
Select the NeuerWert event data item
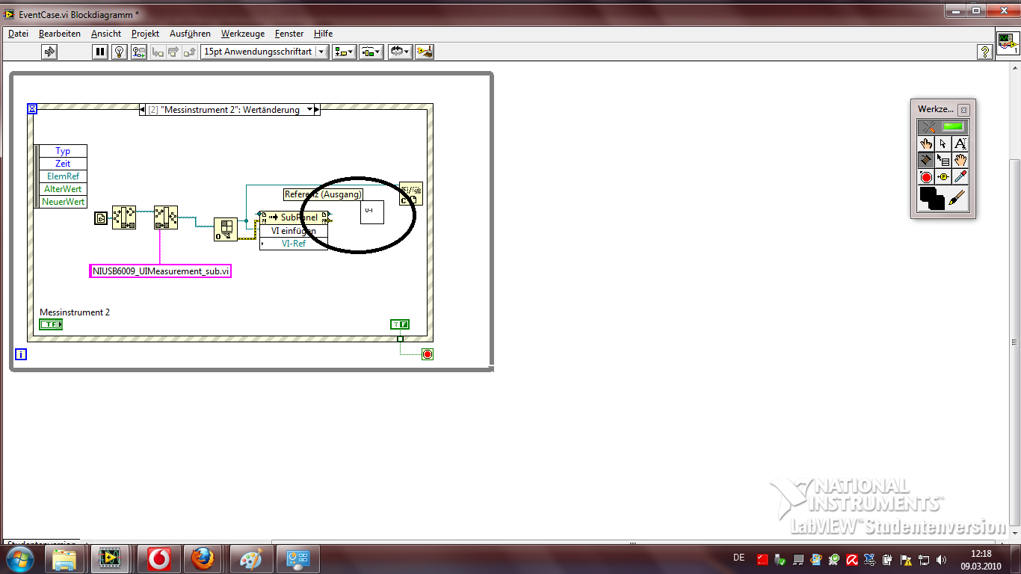click(63, 202)
